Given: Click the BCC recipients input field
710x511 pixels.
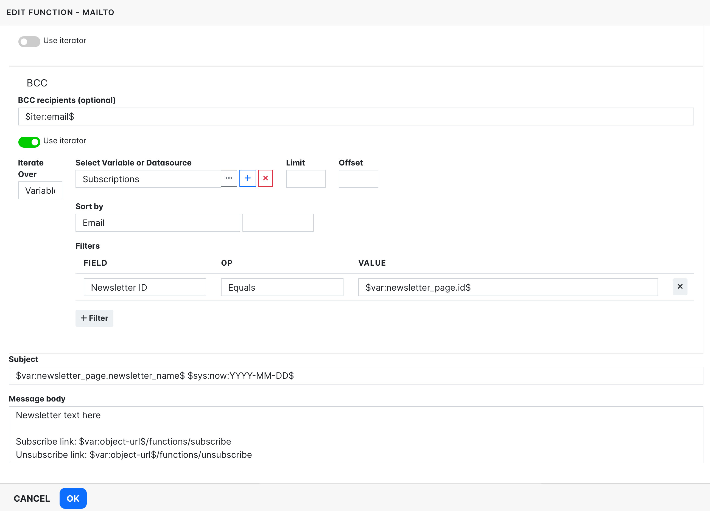Looking at the screenshot, I should [x=356, y=117].
